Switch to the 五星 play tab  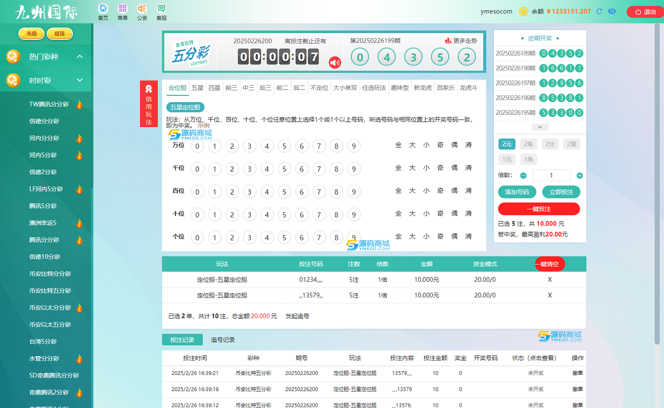coord(197,88)
